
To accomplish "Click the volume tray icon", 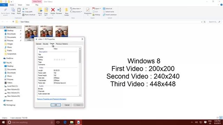I will pos(197,122).
